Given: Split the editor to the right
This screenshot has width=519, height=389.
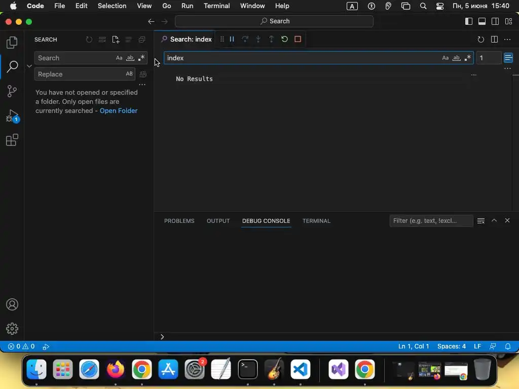Looking at the screenshot, I should click(494, 40).
